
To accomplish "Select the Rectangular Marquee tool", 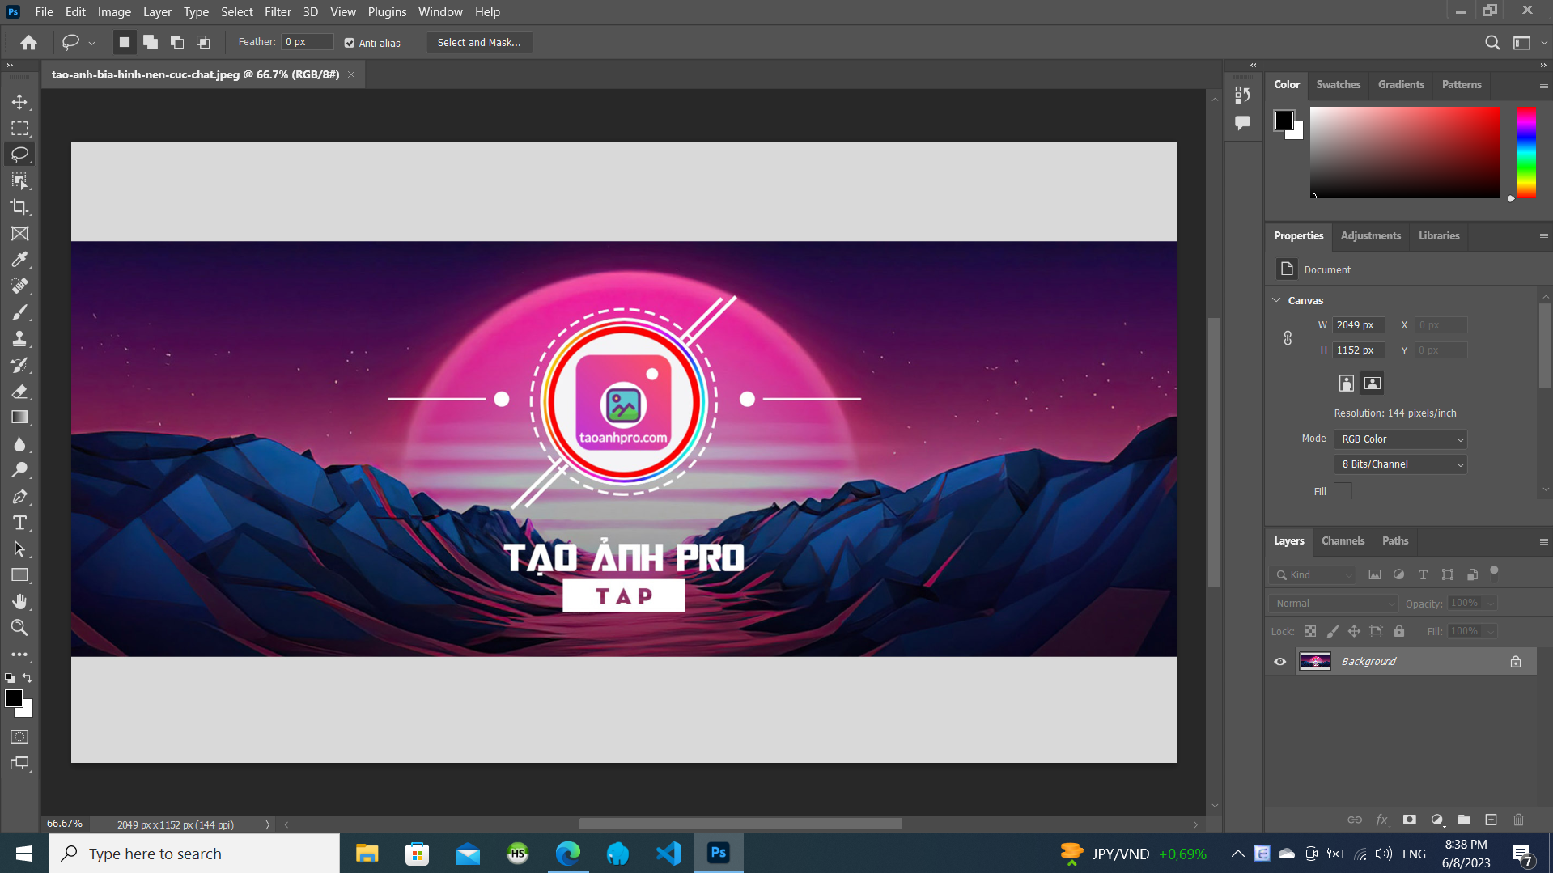I will (19, 129).
